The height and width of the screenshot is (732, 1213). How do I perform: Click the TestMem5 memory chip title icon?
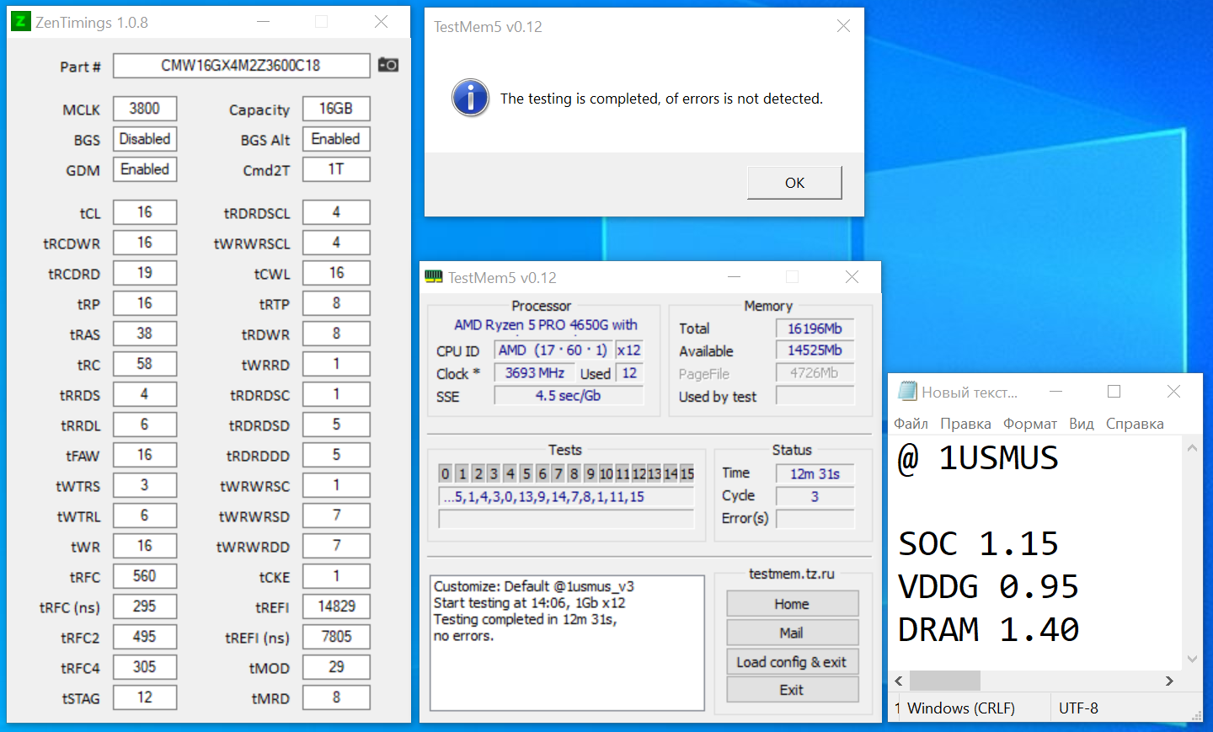tap(434, 277)
